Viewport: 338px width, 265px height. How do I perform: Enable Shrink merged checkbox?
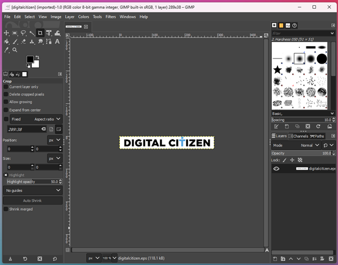click(x=6, y=209)
